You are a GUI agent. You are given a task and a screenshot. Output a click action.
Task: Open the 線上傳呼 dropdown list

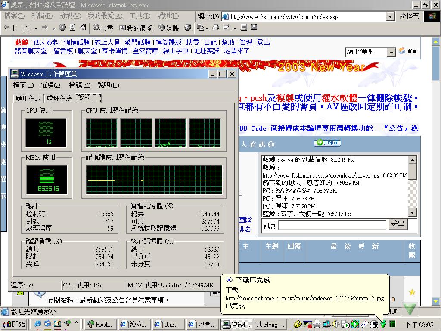(x=391, y=52)
